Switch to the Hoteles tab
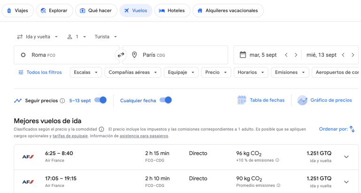 coord(173,10)
